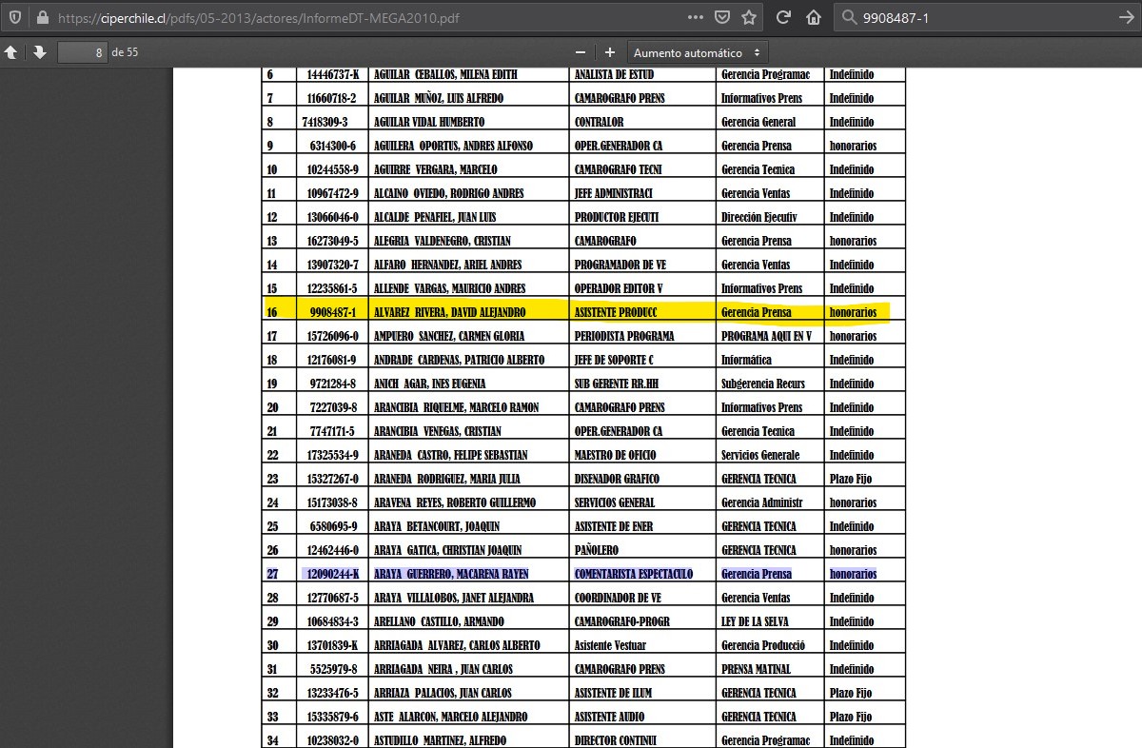Click Plazo Fijo in row 23
1142x748 pixels.
point(850,479)
